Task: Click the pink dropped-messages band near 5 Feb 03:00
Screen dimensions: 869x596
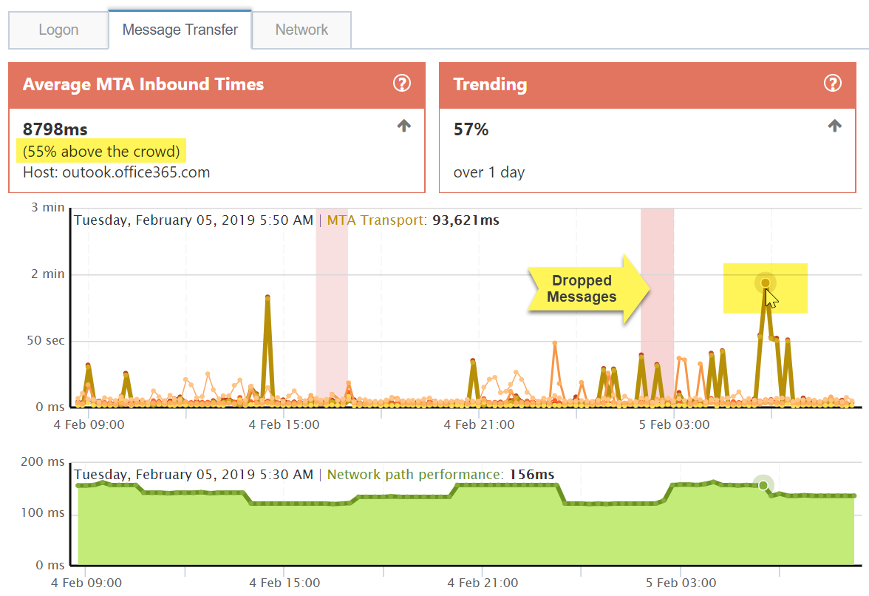Action: click(x=658, y=308)
